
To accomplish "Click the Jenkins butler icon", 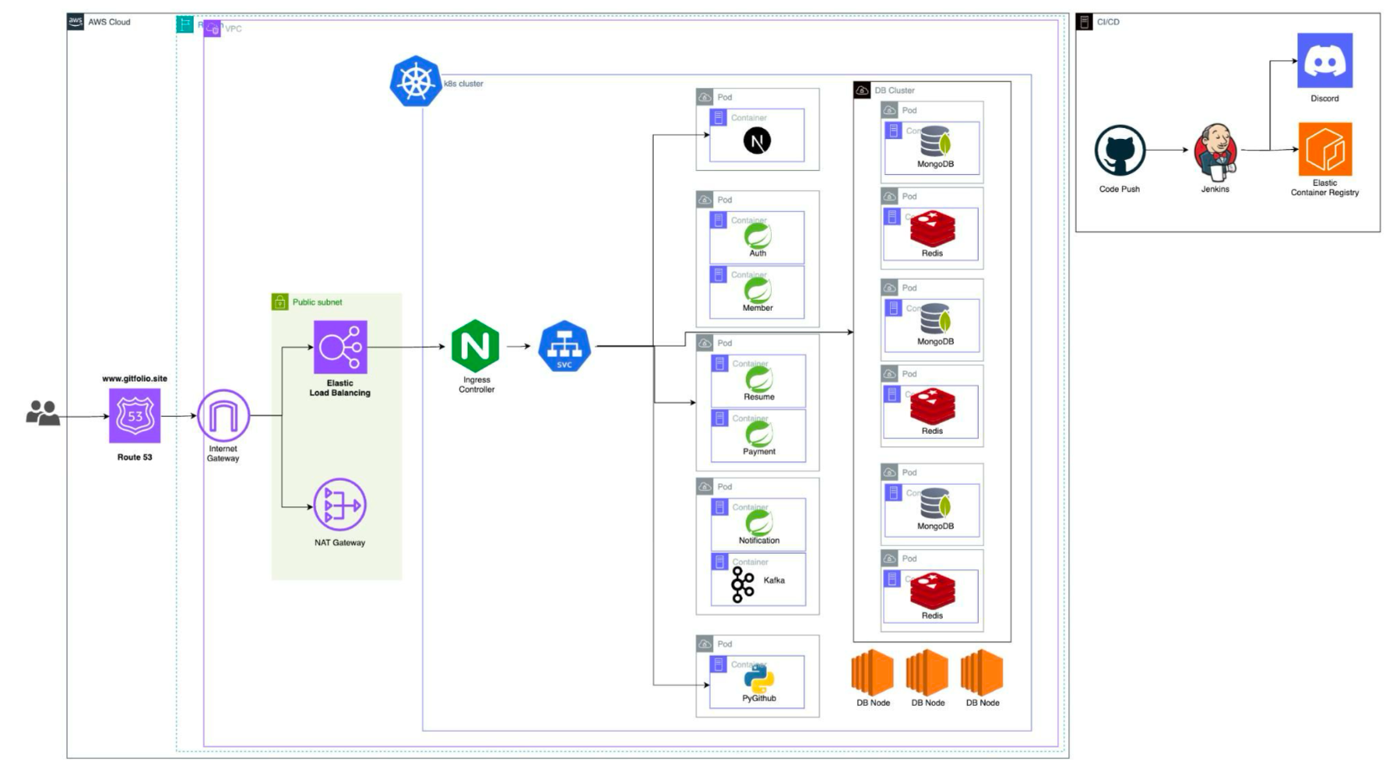I will (1216, 151).
